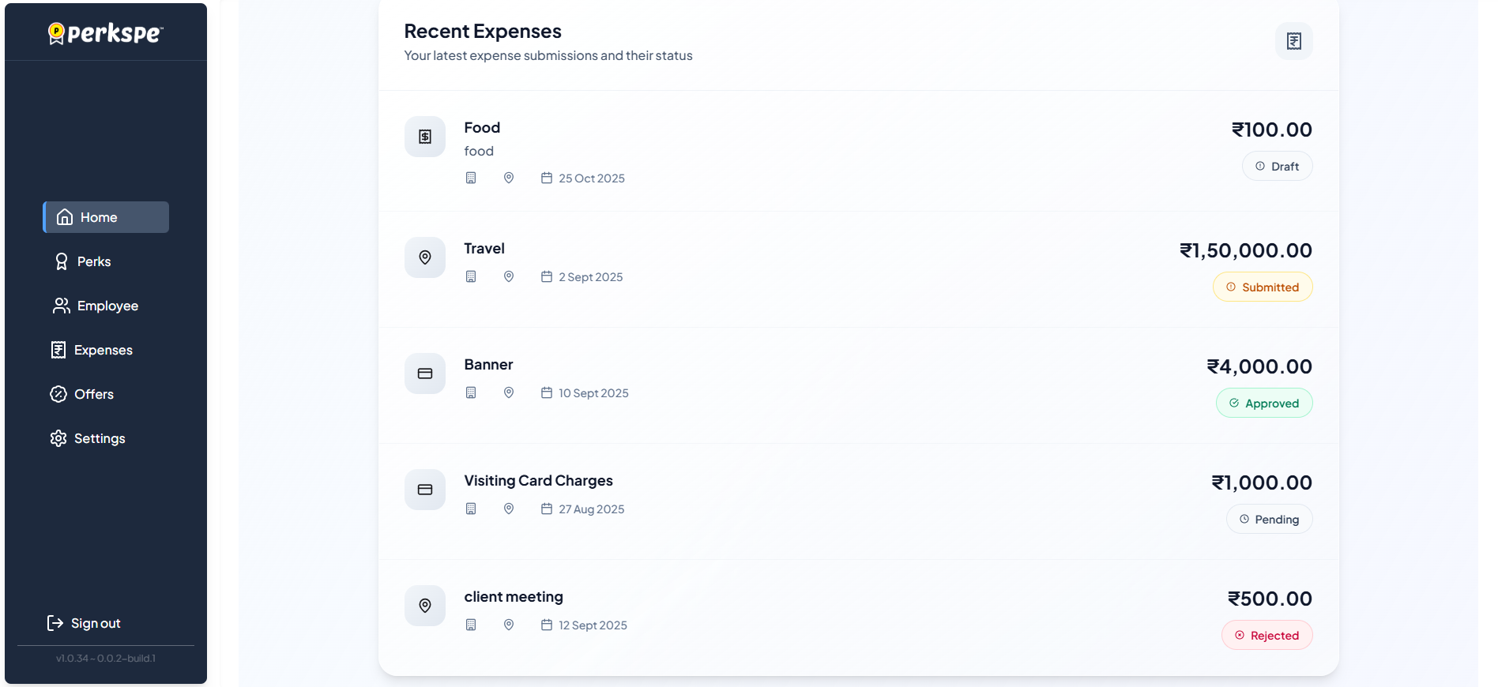Click the Perkspe logo in the sidebar
This screenshot has height=687, width=1498.
tap(106, 33)
